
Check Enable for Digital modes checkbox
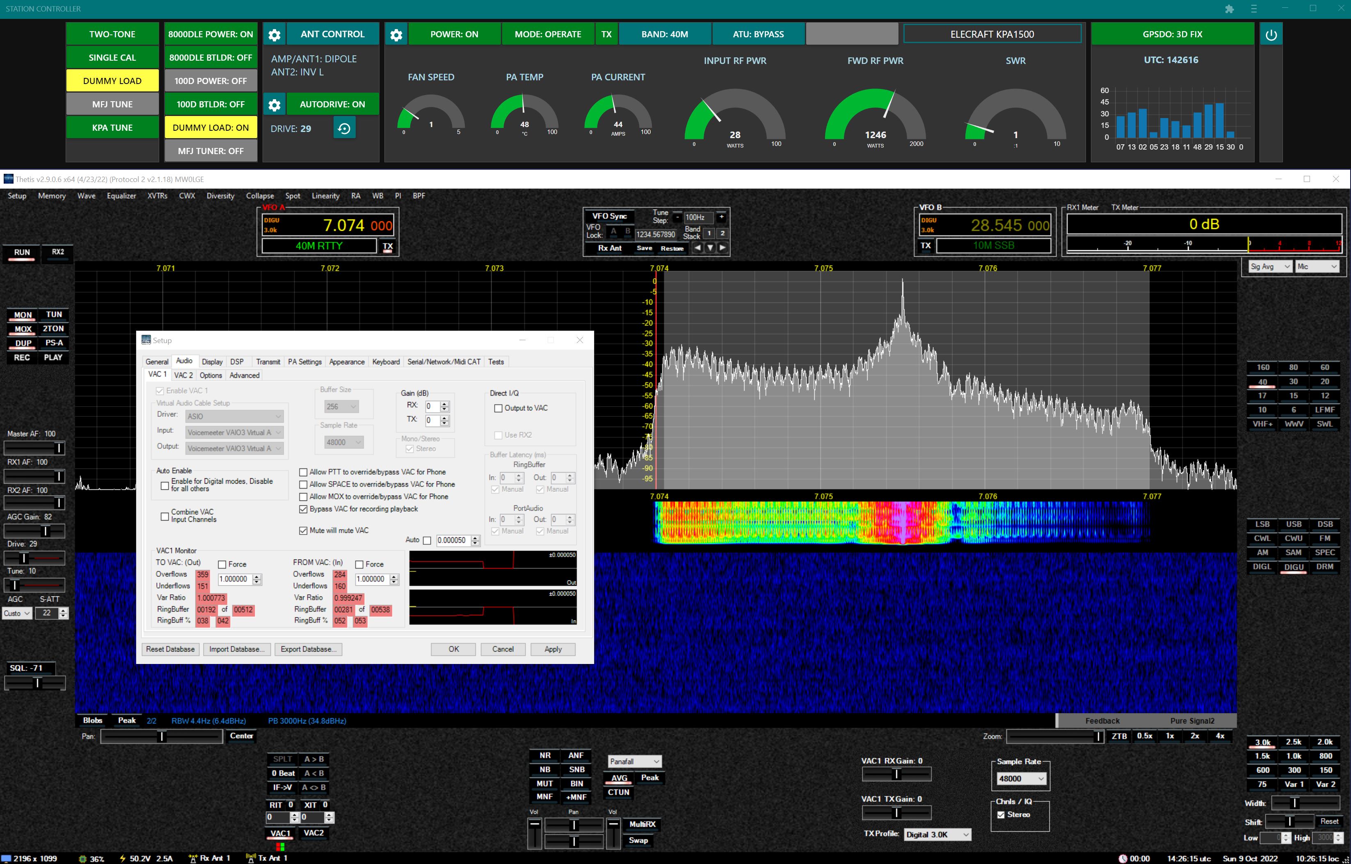click(165, 485)
